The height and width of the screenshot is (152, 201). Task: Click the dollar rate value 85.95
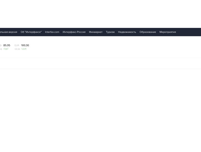7,45
